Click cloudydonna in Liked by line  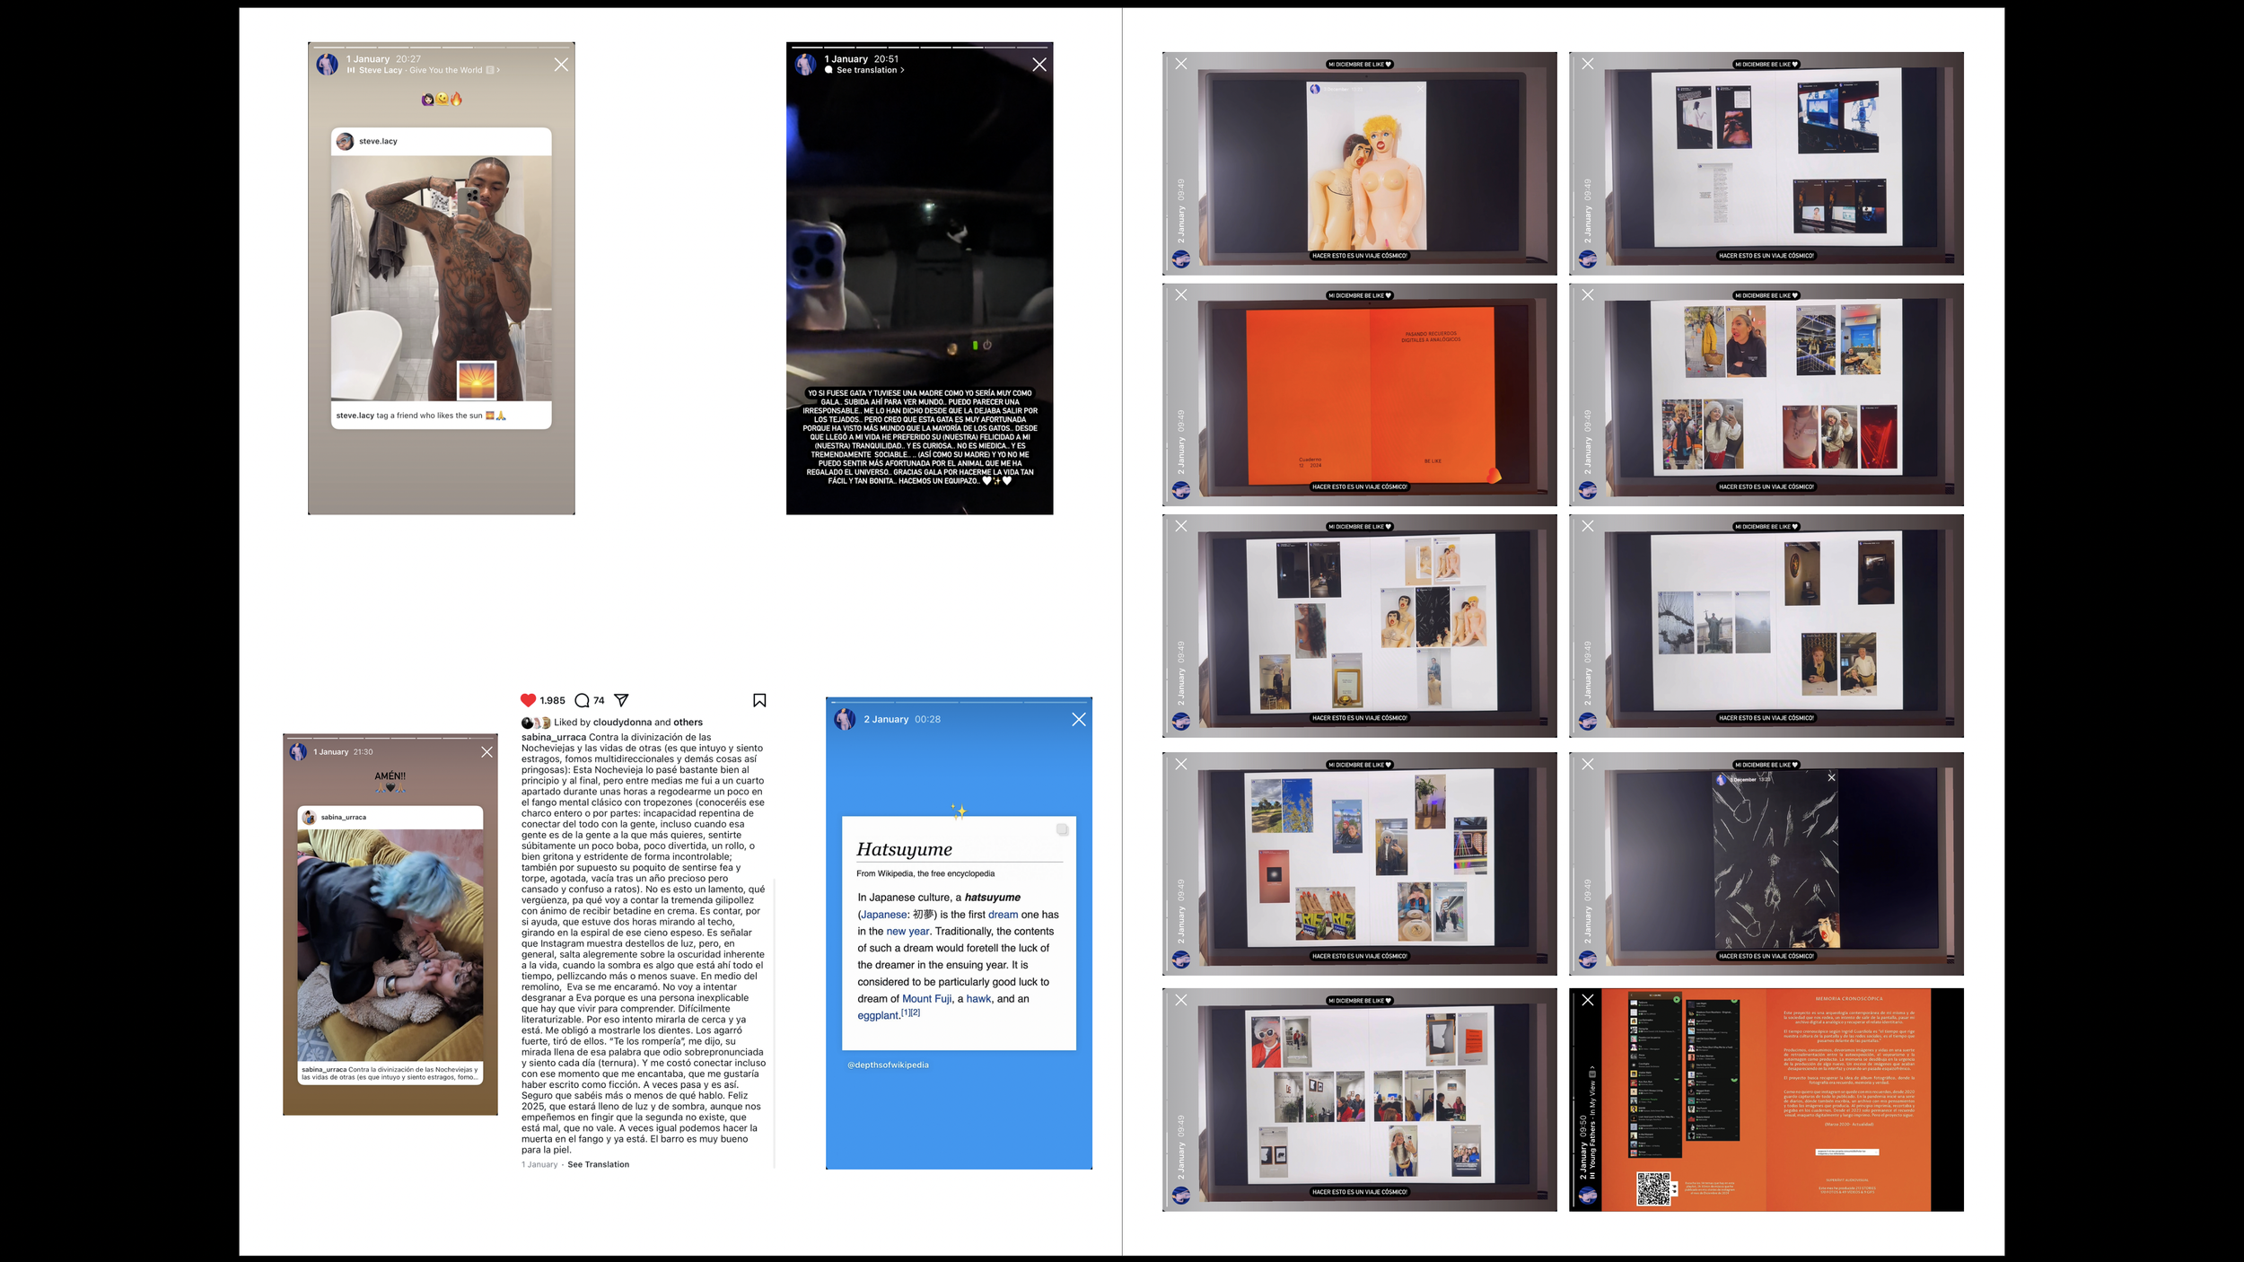click(x=622, y=722)
